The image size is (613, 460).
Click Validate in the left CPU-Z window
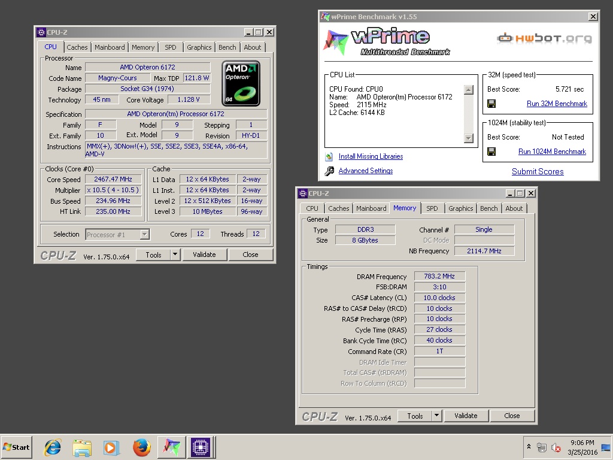[204, 255]
